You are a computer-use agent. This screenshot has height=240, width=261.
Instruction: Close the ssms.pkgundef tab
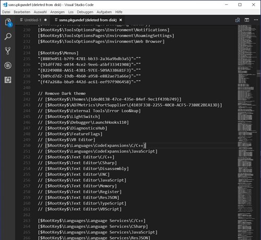tap(121, 20)
